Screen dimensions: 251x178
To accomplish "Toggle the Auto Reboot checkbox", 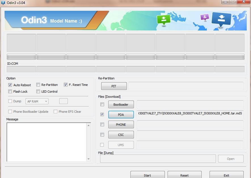I will [x=10, y=85].
